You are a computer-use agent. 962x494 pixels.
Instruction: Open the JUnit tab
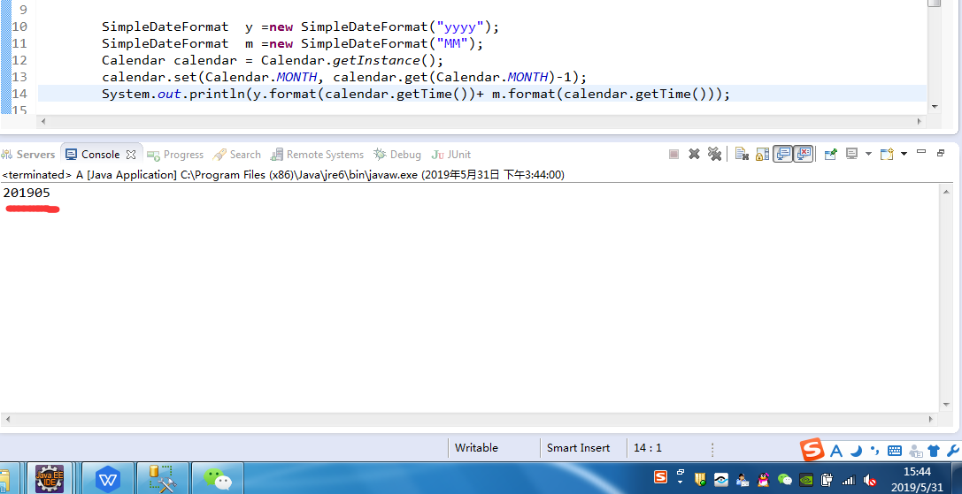[451, 155]
